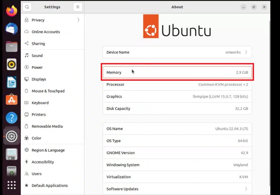The height and width of the screenshot is (195, 280).
Task: Click the Sharing icon in sidebar
Action: coord(27,43)
